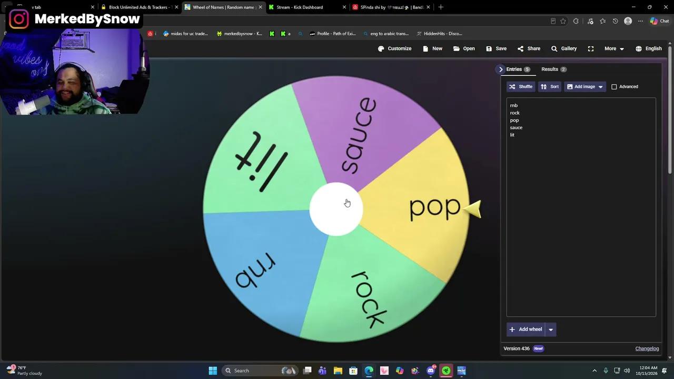Image resolution: width=674 pixels, height=379 pixels.
Task: Open Profile - Path of Exile bookmark
Action: point(333,34)
